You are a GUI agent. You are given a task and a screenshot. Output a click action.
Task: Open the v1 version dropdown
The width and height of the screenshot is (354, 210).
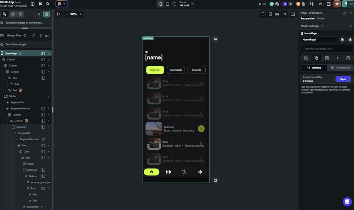[x=262, y=4]
